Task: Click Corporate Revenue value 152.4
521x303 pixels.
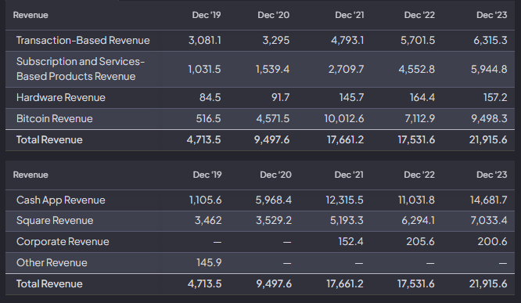Action: (350, 241)
